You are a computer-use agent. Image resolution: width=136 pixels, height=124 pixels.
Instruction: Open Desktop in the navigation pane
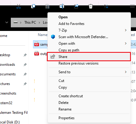(x=5, y=55)
